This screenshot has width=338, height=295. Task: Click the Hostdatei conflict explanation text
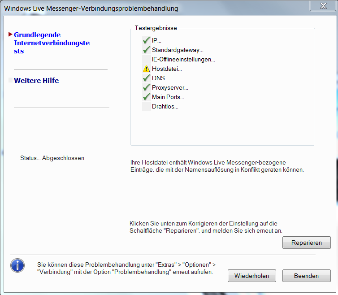point(217,166)
